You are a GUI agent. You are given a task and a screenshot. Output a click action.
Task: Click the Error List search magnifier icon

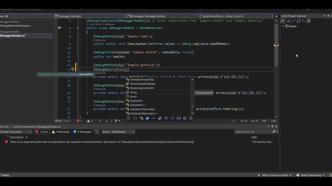click(x=274, y=132)
